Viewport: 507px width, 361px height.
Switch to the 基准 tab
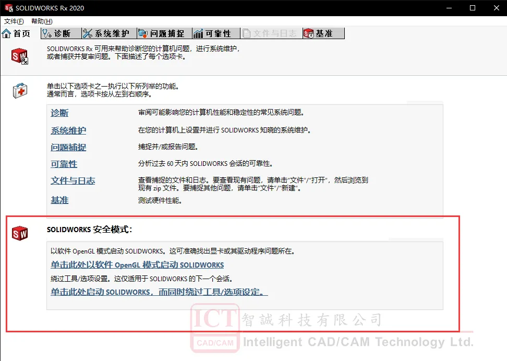pos(324,33)
